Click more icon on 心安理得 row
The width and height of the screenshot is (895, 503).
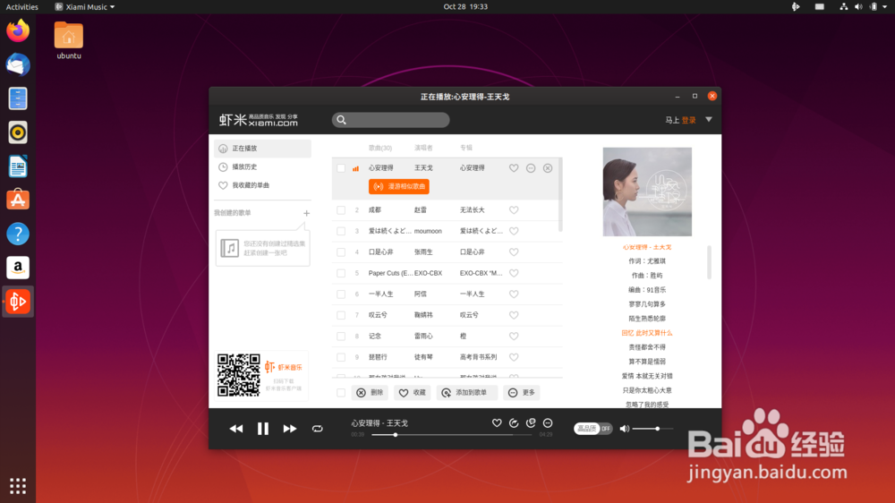click(531, 168)
